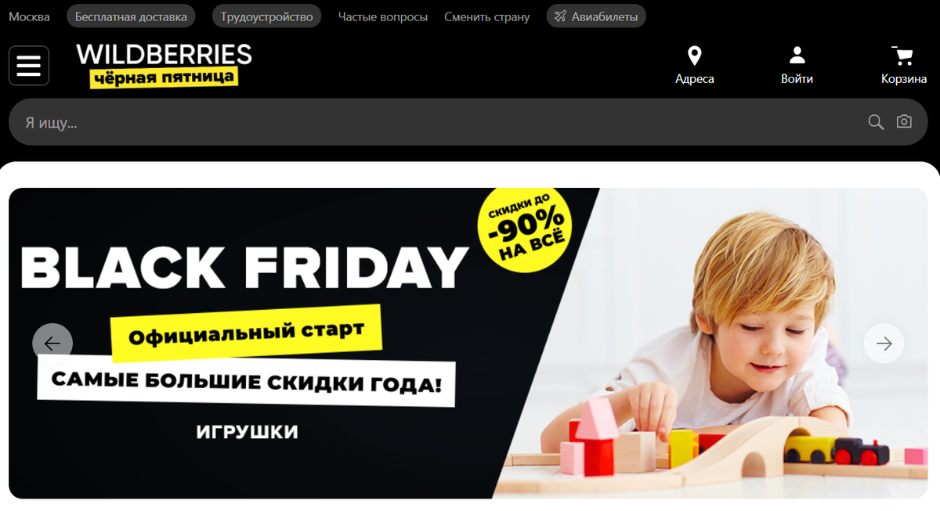The image size is (940, 511).
Task: Click the Авиабилеты button
Action: click(x=596, y=16)
